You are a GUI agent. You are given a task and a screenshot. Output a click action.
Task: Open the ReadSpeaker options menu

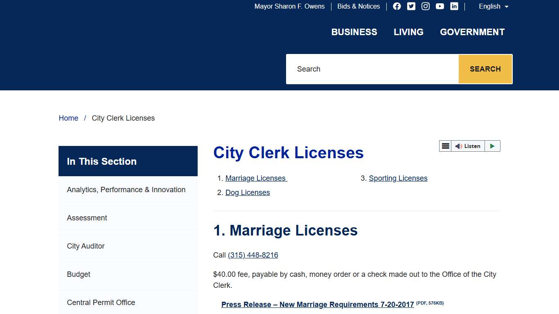[445, 146]
